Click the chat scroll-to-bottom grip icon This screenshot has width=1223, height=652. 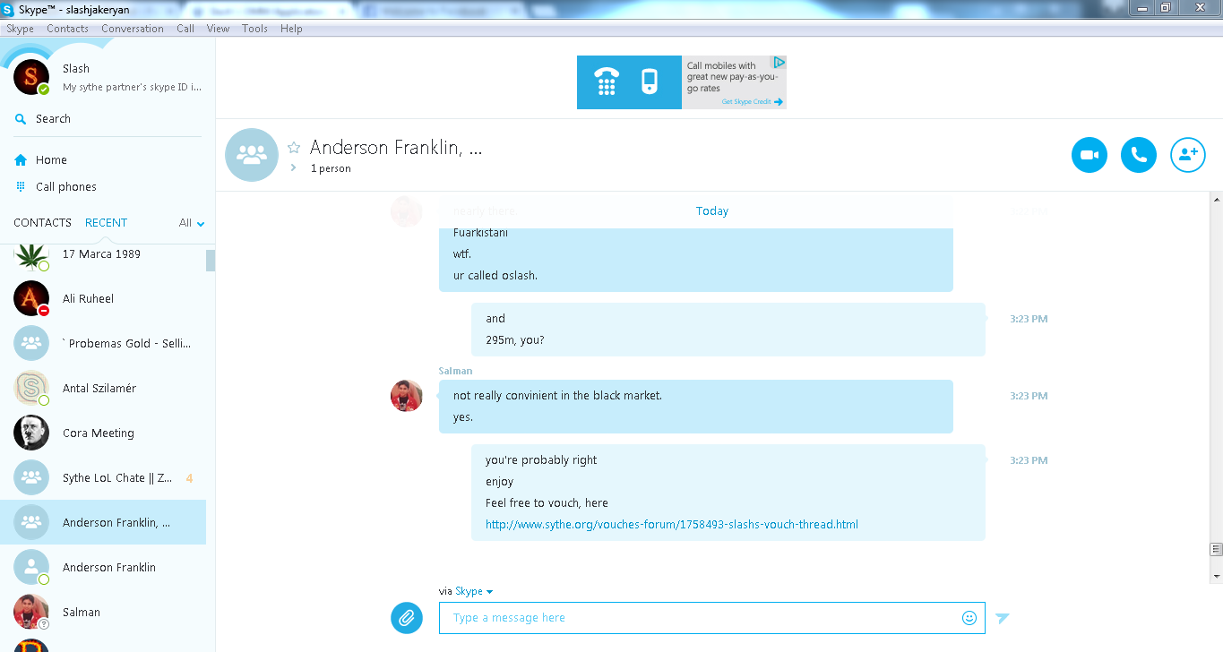click(x=1216, y=549)
